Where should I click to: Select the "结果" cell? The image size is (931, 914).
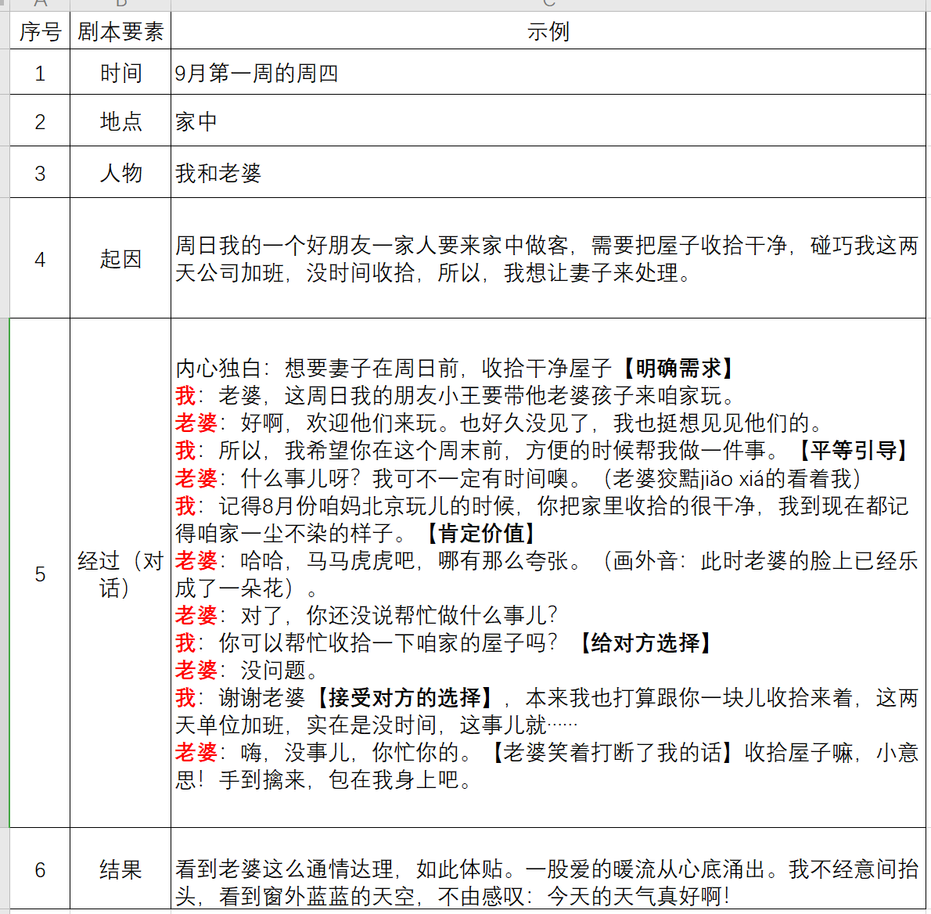click(x=120, y=869)
